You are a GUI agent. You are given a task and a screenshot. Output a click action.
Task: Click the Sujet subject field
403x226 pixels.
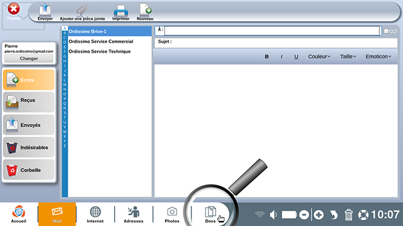(x=276, y=43)
